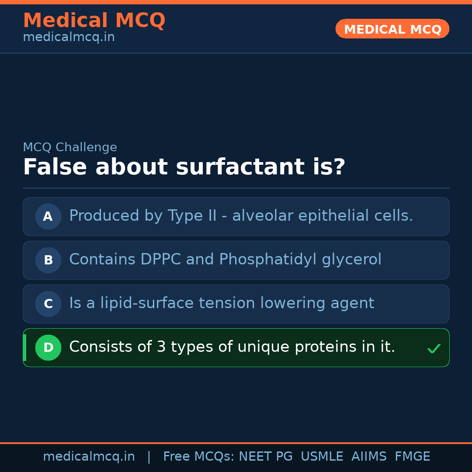Click the 'Medical MCQ' orange title
Screen dimensions: 472x472
click(94, 21)
